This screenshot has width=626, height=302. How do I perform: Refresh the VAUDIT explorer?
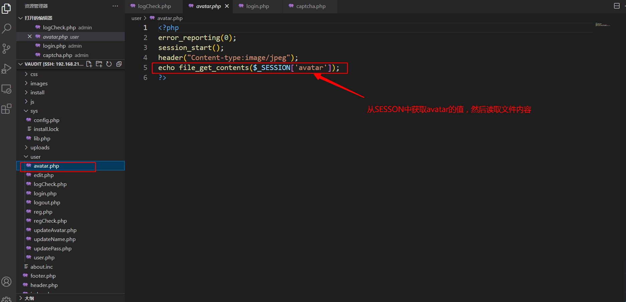click(x=109, y=64)
